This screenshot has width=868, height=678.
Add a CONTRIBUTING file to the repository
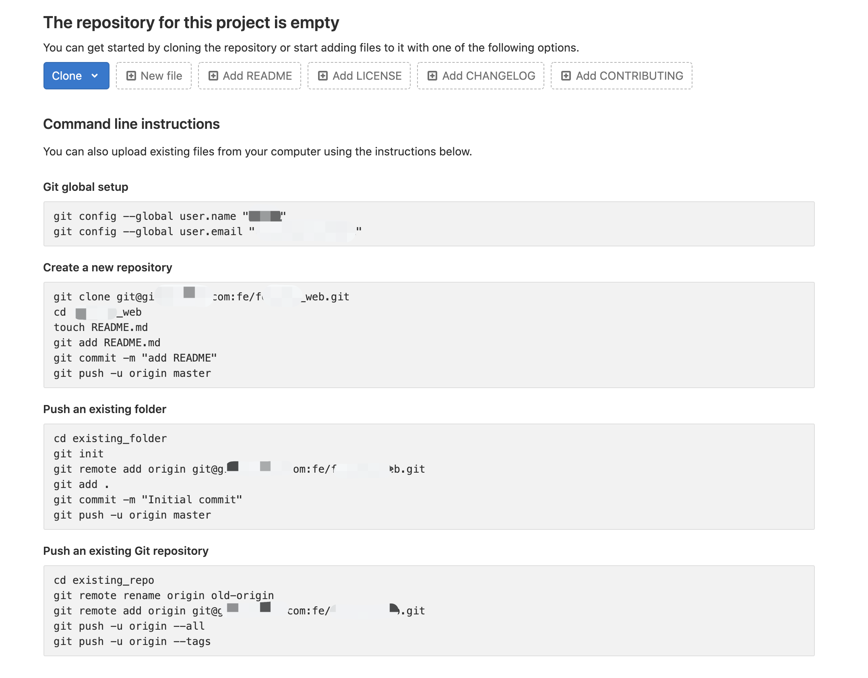coord(621,76)
